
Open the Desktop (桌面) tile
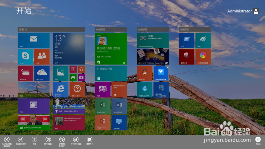(34, 90)
